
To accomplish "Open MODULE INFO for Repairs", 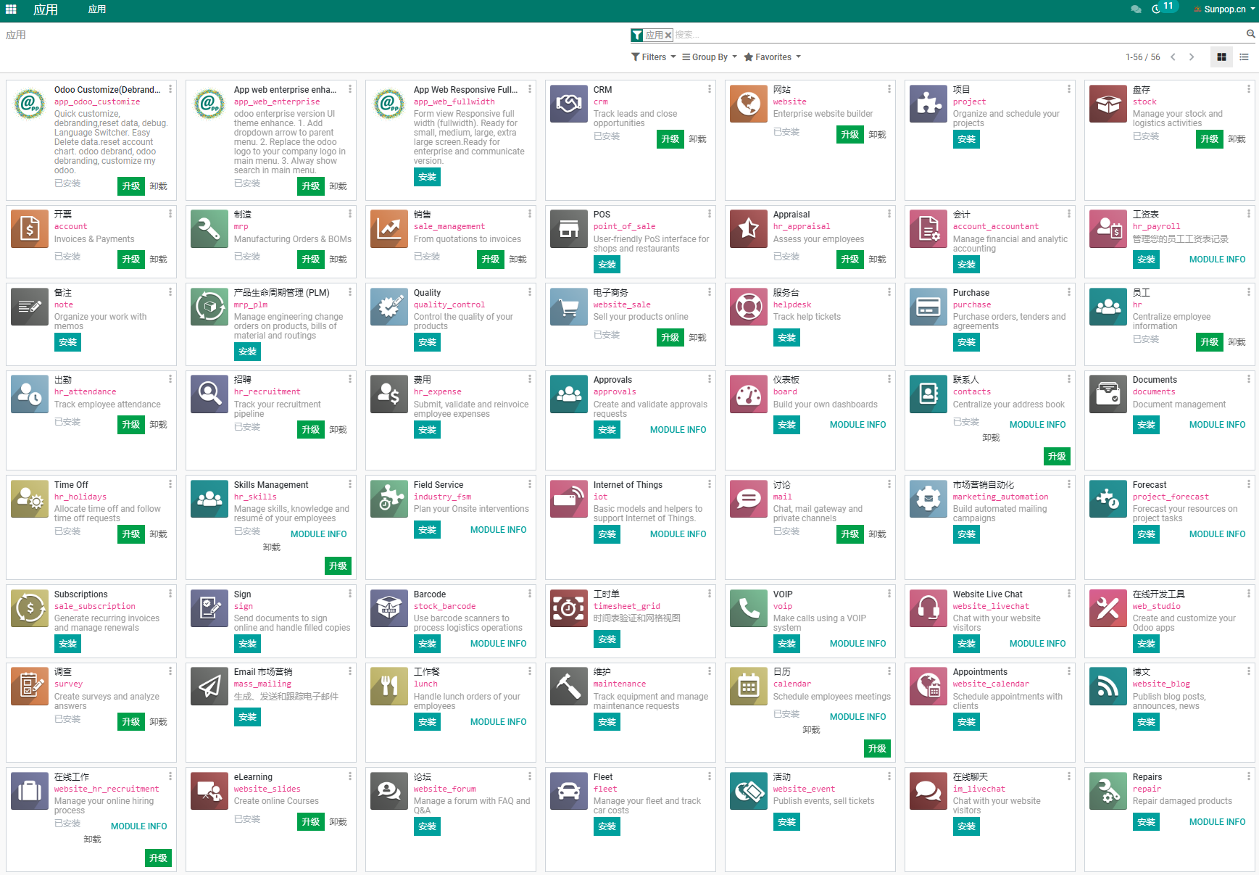I will [1217, 822].
